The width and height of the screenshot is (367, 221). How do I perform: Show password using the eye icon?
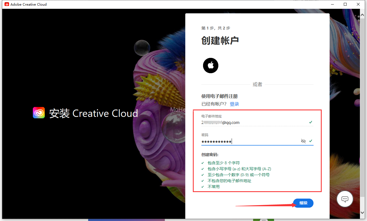[x=303, y=141]
